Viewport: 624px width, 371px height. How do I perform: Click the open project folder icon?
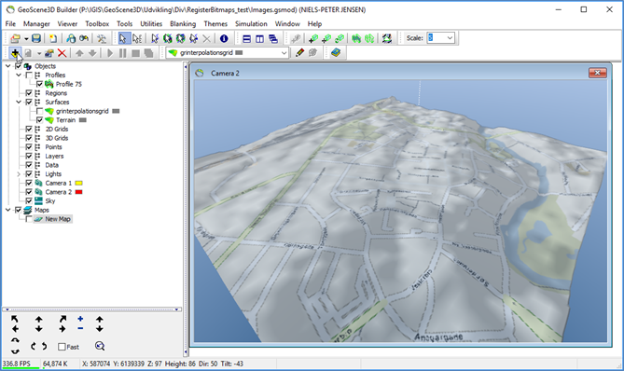click(15, 38)
